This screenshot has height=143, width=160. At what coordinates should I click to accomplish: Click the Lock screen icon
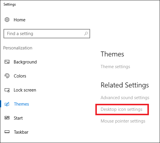coord(7,90)
